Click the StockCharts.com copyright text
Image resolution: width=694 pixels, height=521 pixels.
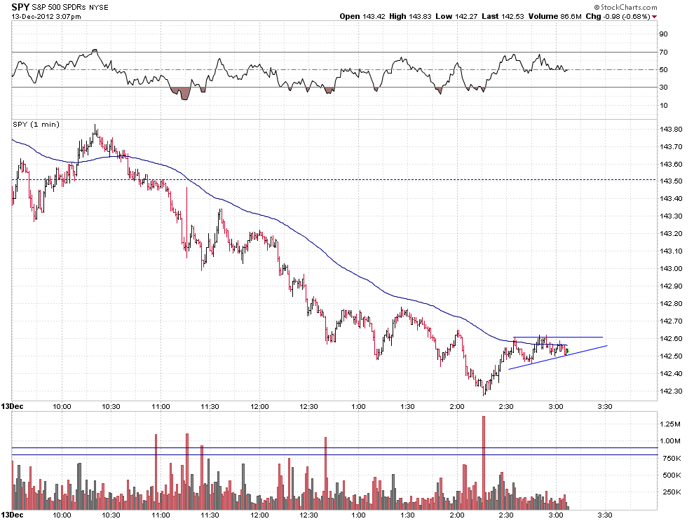(x=625, y=7)
